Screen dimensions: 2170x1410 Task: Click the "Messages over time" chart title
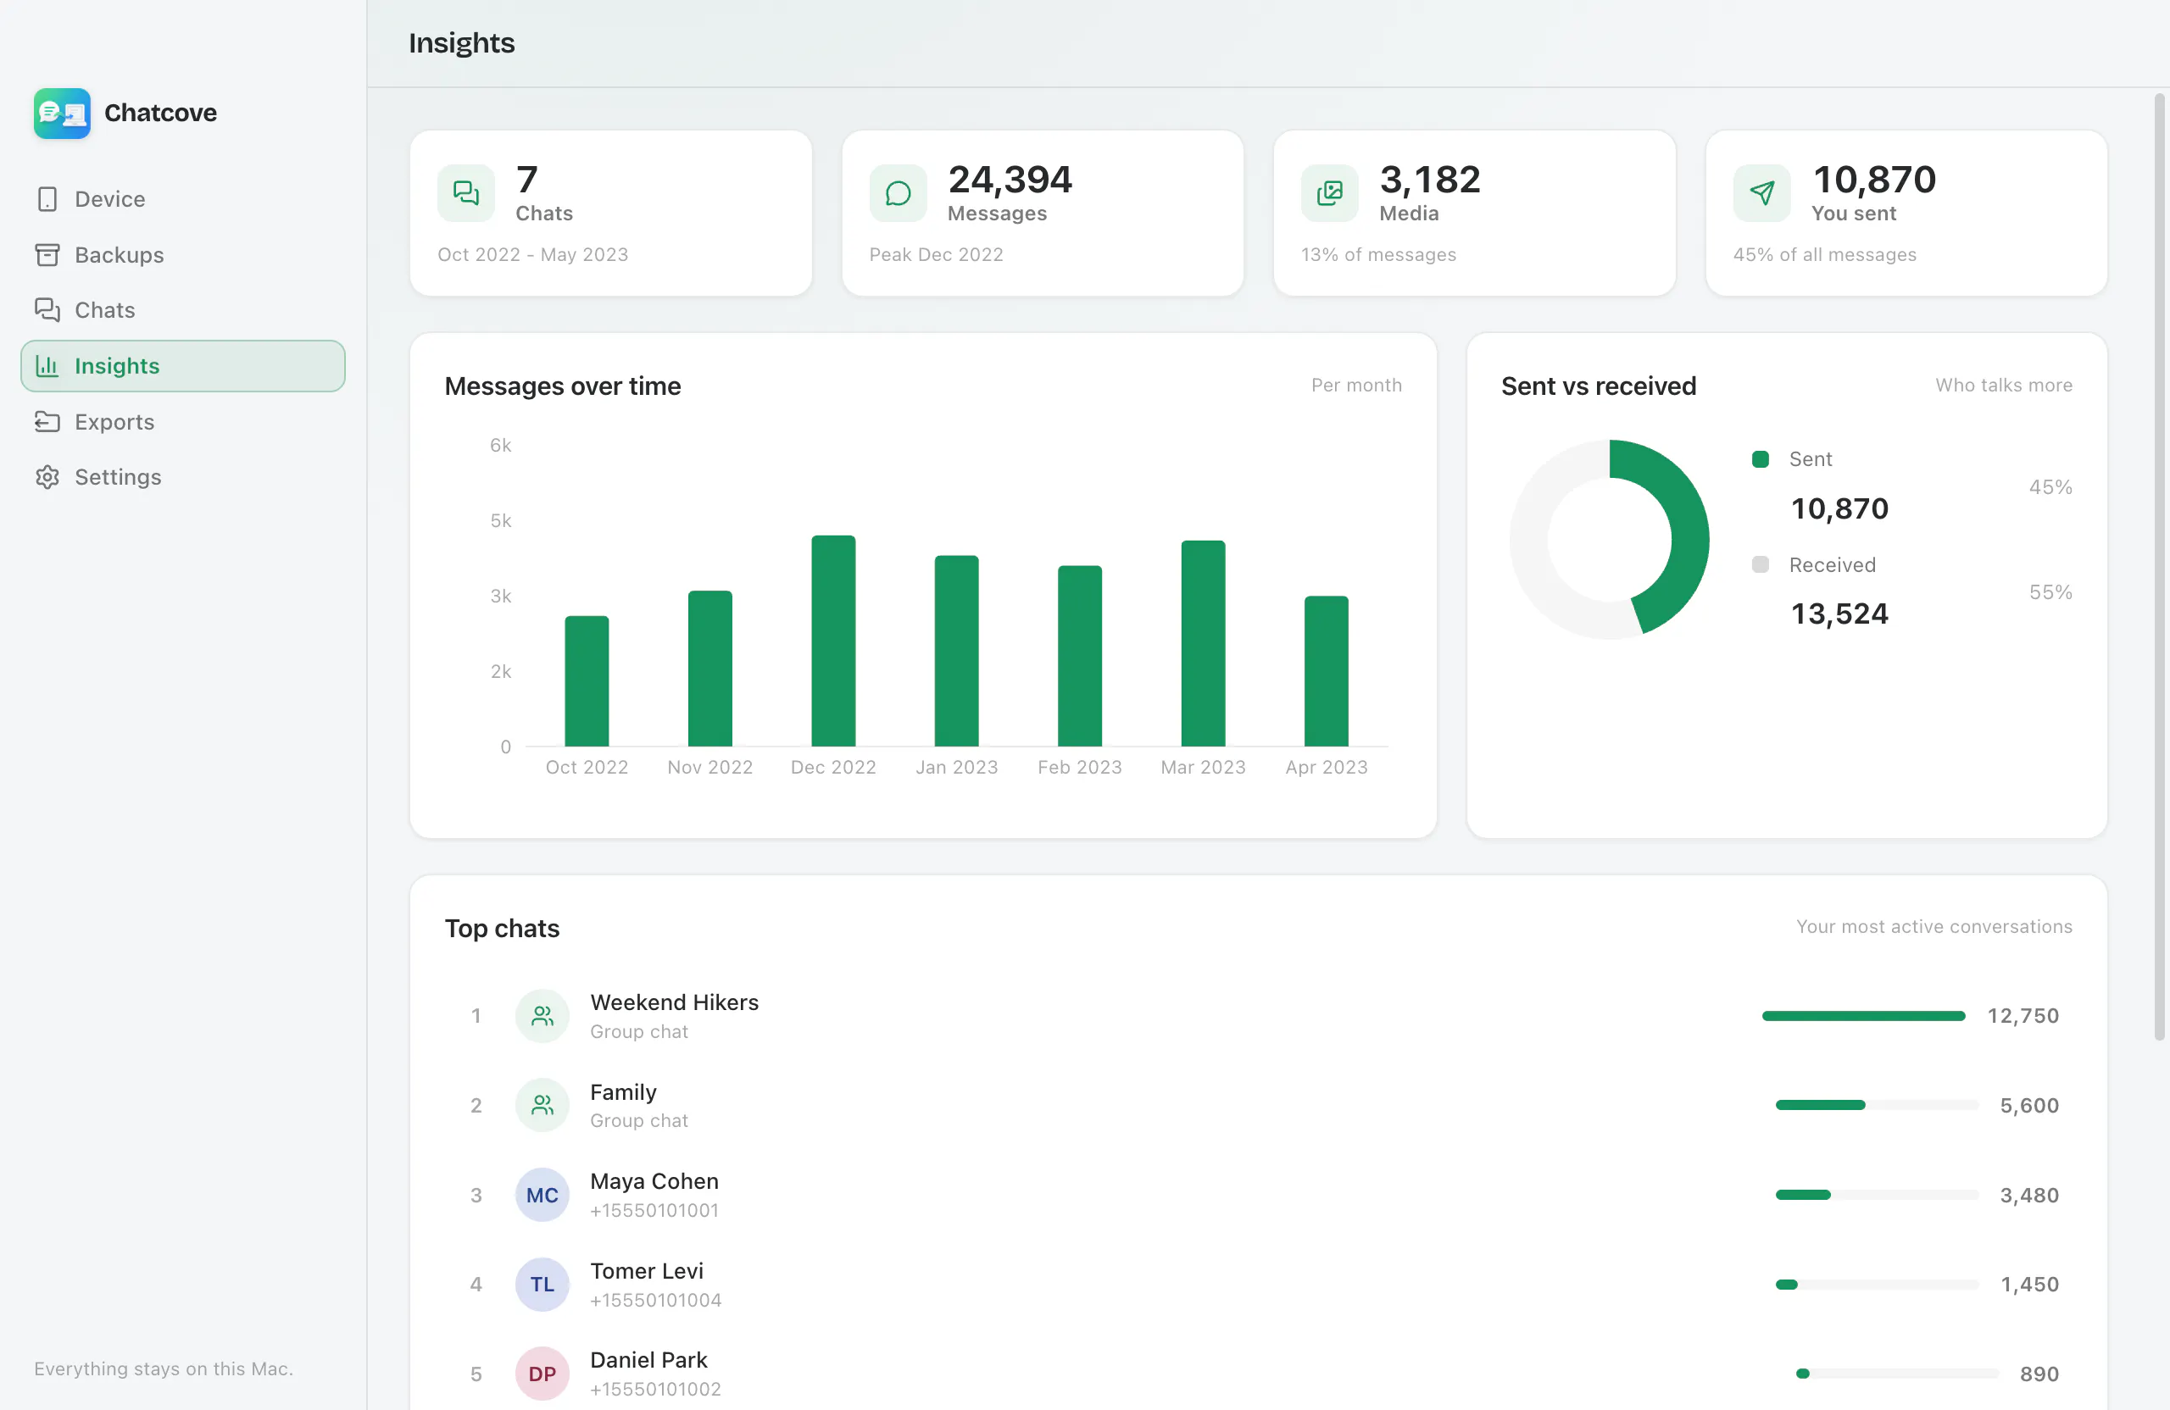coord(563,386)
